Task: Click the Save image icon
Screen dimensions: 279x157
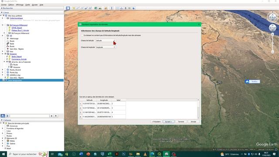Action: pyautogui.click(x=126, y=8)
